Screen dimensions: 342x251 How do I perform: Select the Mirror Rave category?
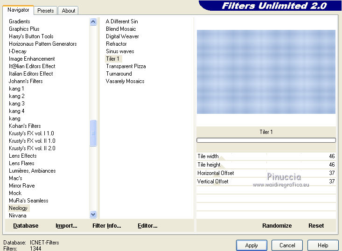coord(22,186)
